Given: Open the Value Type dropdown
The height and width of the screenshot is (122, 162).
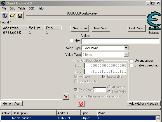Looking at the screenshot, I should pyautogui.click(x=126, y=54).
